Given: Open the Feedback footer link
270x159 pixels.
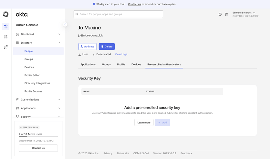Looking at the screenshot, I should tap(186, 153).
